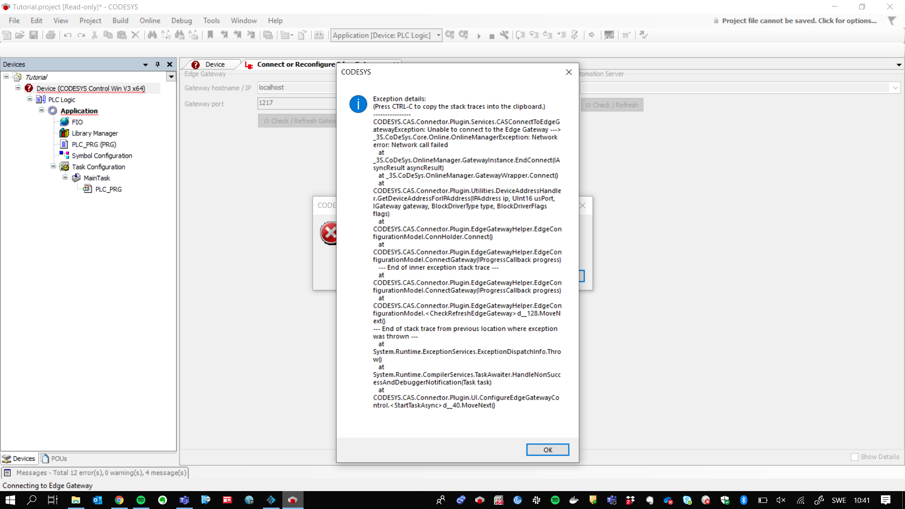Open File Explorer from the Windows taskbar

[x=76, y=500]
